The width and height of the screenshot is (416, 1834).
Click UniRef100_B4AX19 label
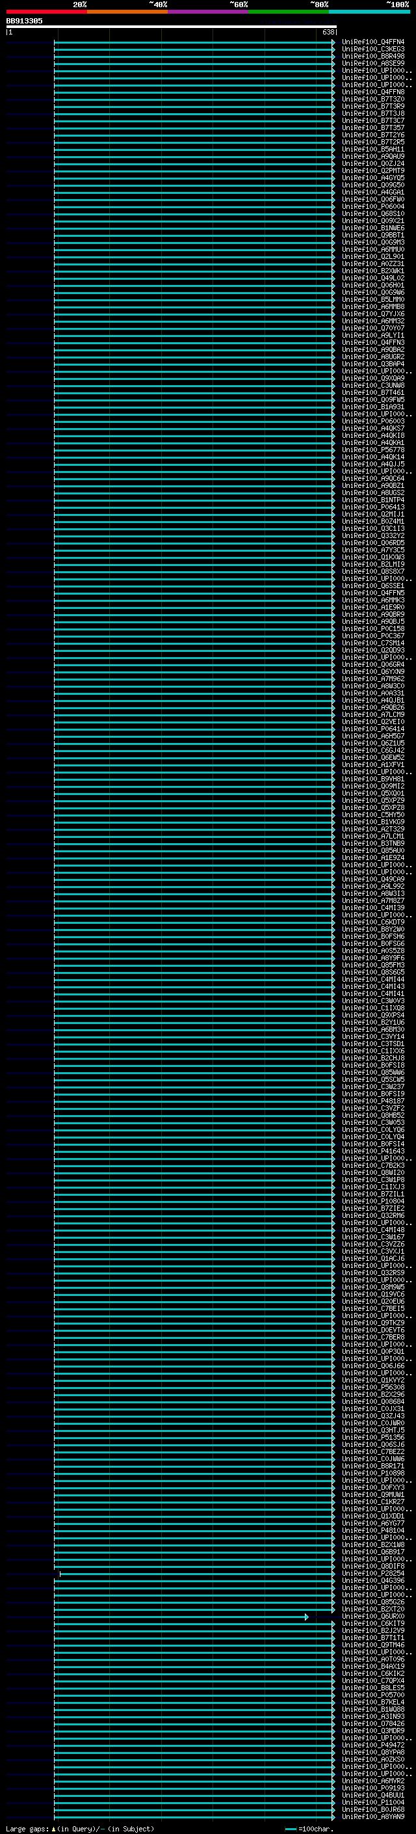point(372,1666)
